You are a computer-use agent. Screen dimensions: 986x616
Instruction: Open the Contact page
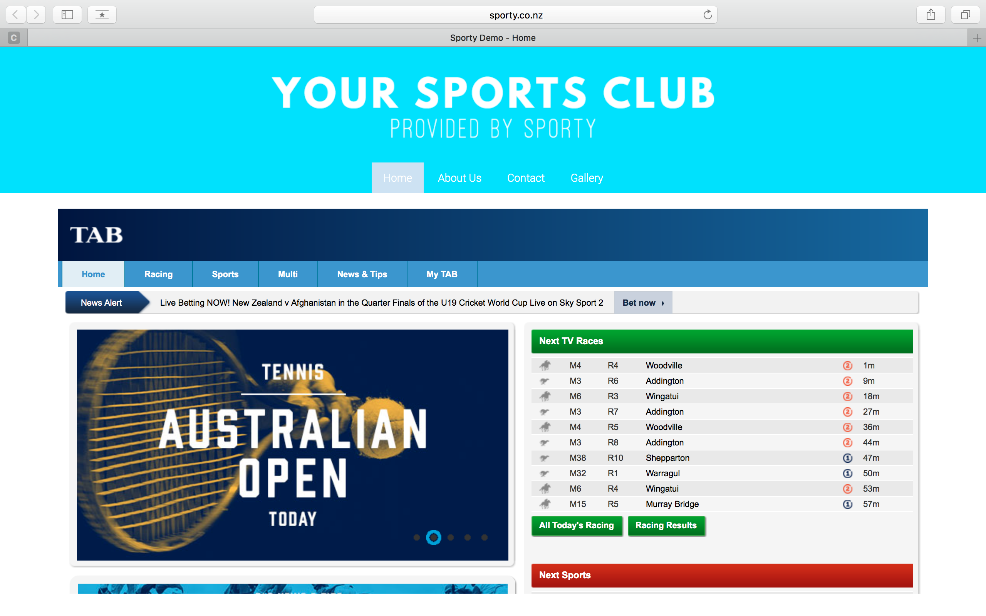pos(526,178)
